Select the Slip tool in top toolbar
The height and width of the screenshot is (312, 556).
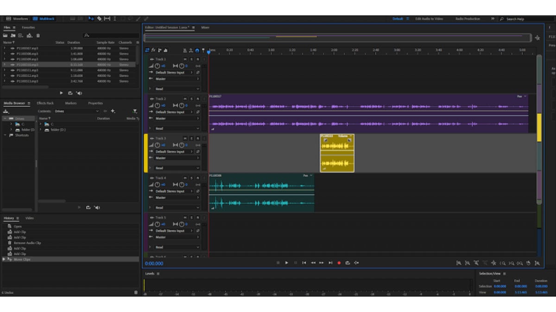point(107,19)
